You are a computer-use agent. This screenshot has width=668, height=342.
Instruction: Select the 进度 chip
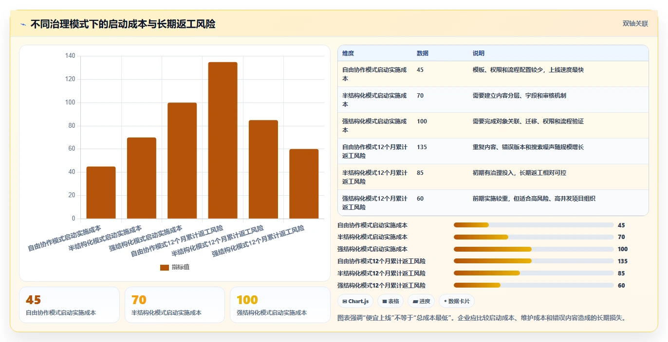tap(421, 301)
